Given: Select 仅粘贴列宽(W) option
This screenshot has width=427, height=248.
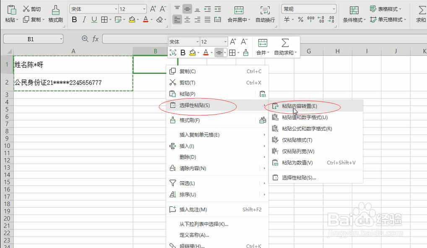Looking at the screenshot, I should click(316, 151).
